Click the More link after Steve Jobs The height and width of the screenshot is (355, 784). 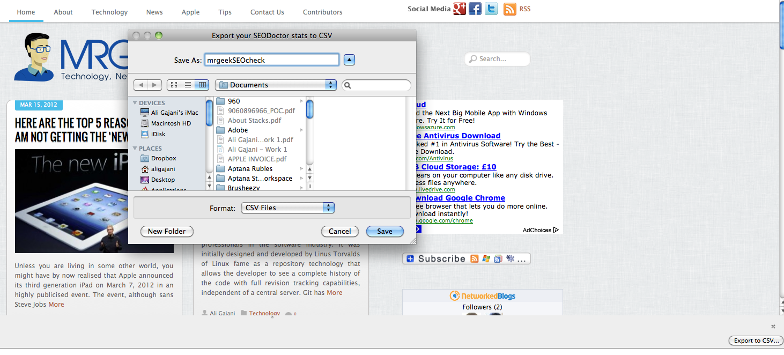click(x=56, y=304)
